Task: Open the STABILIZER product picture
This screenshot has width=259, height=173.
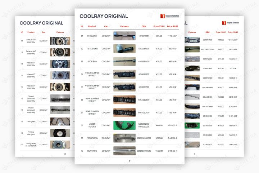Action: (x=124, y=36)
